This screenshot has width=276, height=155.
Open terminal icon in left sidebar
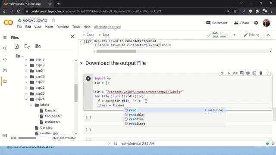pos(5,136)
